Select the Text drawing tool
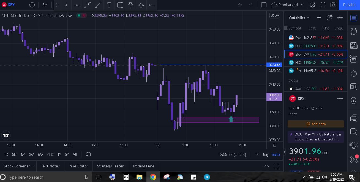 point(109,5)
